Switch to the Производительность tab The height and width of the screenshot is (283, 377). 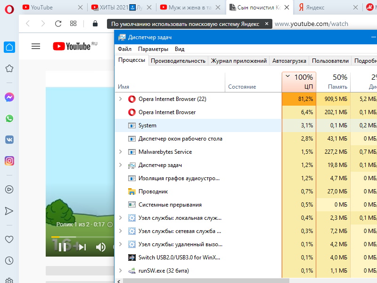[178, 61]
